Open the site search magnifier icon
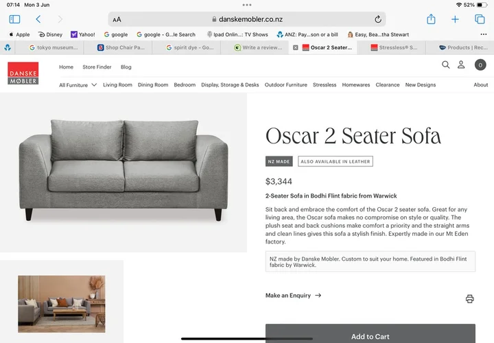Image resolution: width=494 pixels, height=343 pixels. tap(445, 64)
